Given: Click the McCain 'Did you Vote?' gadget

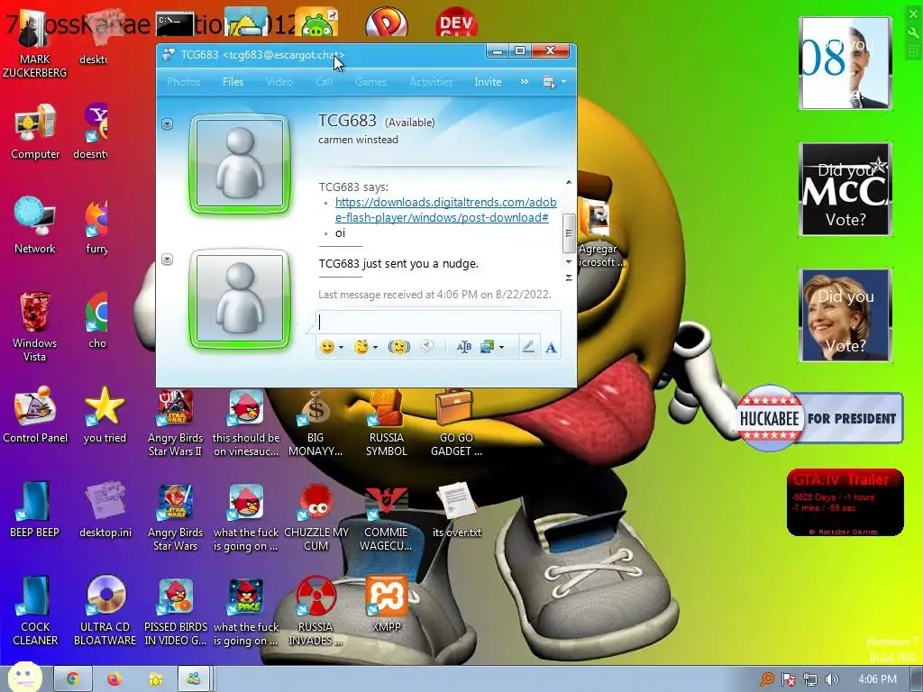Looking at the screenshot, I should [x=845, y=189].
